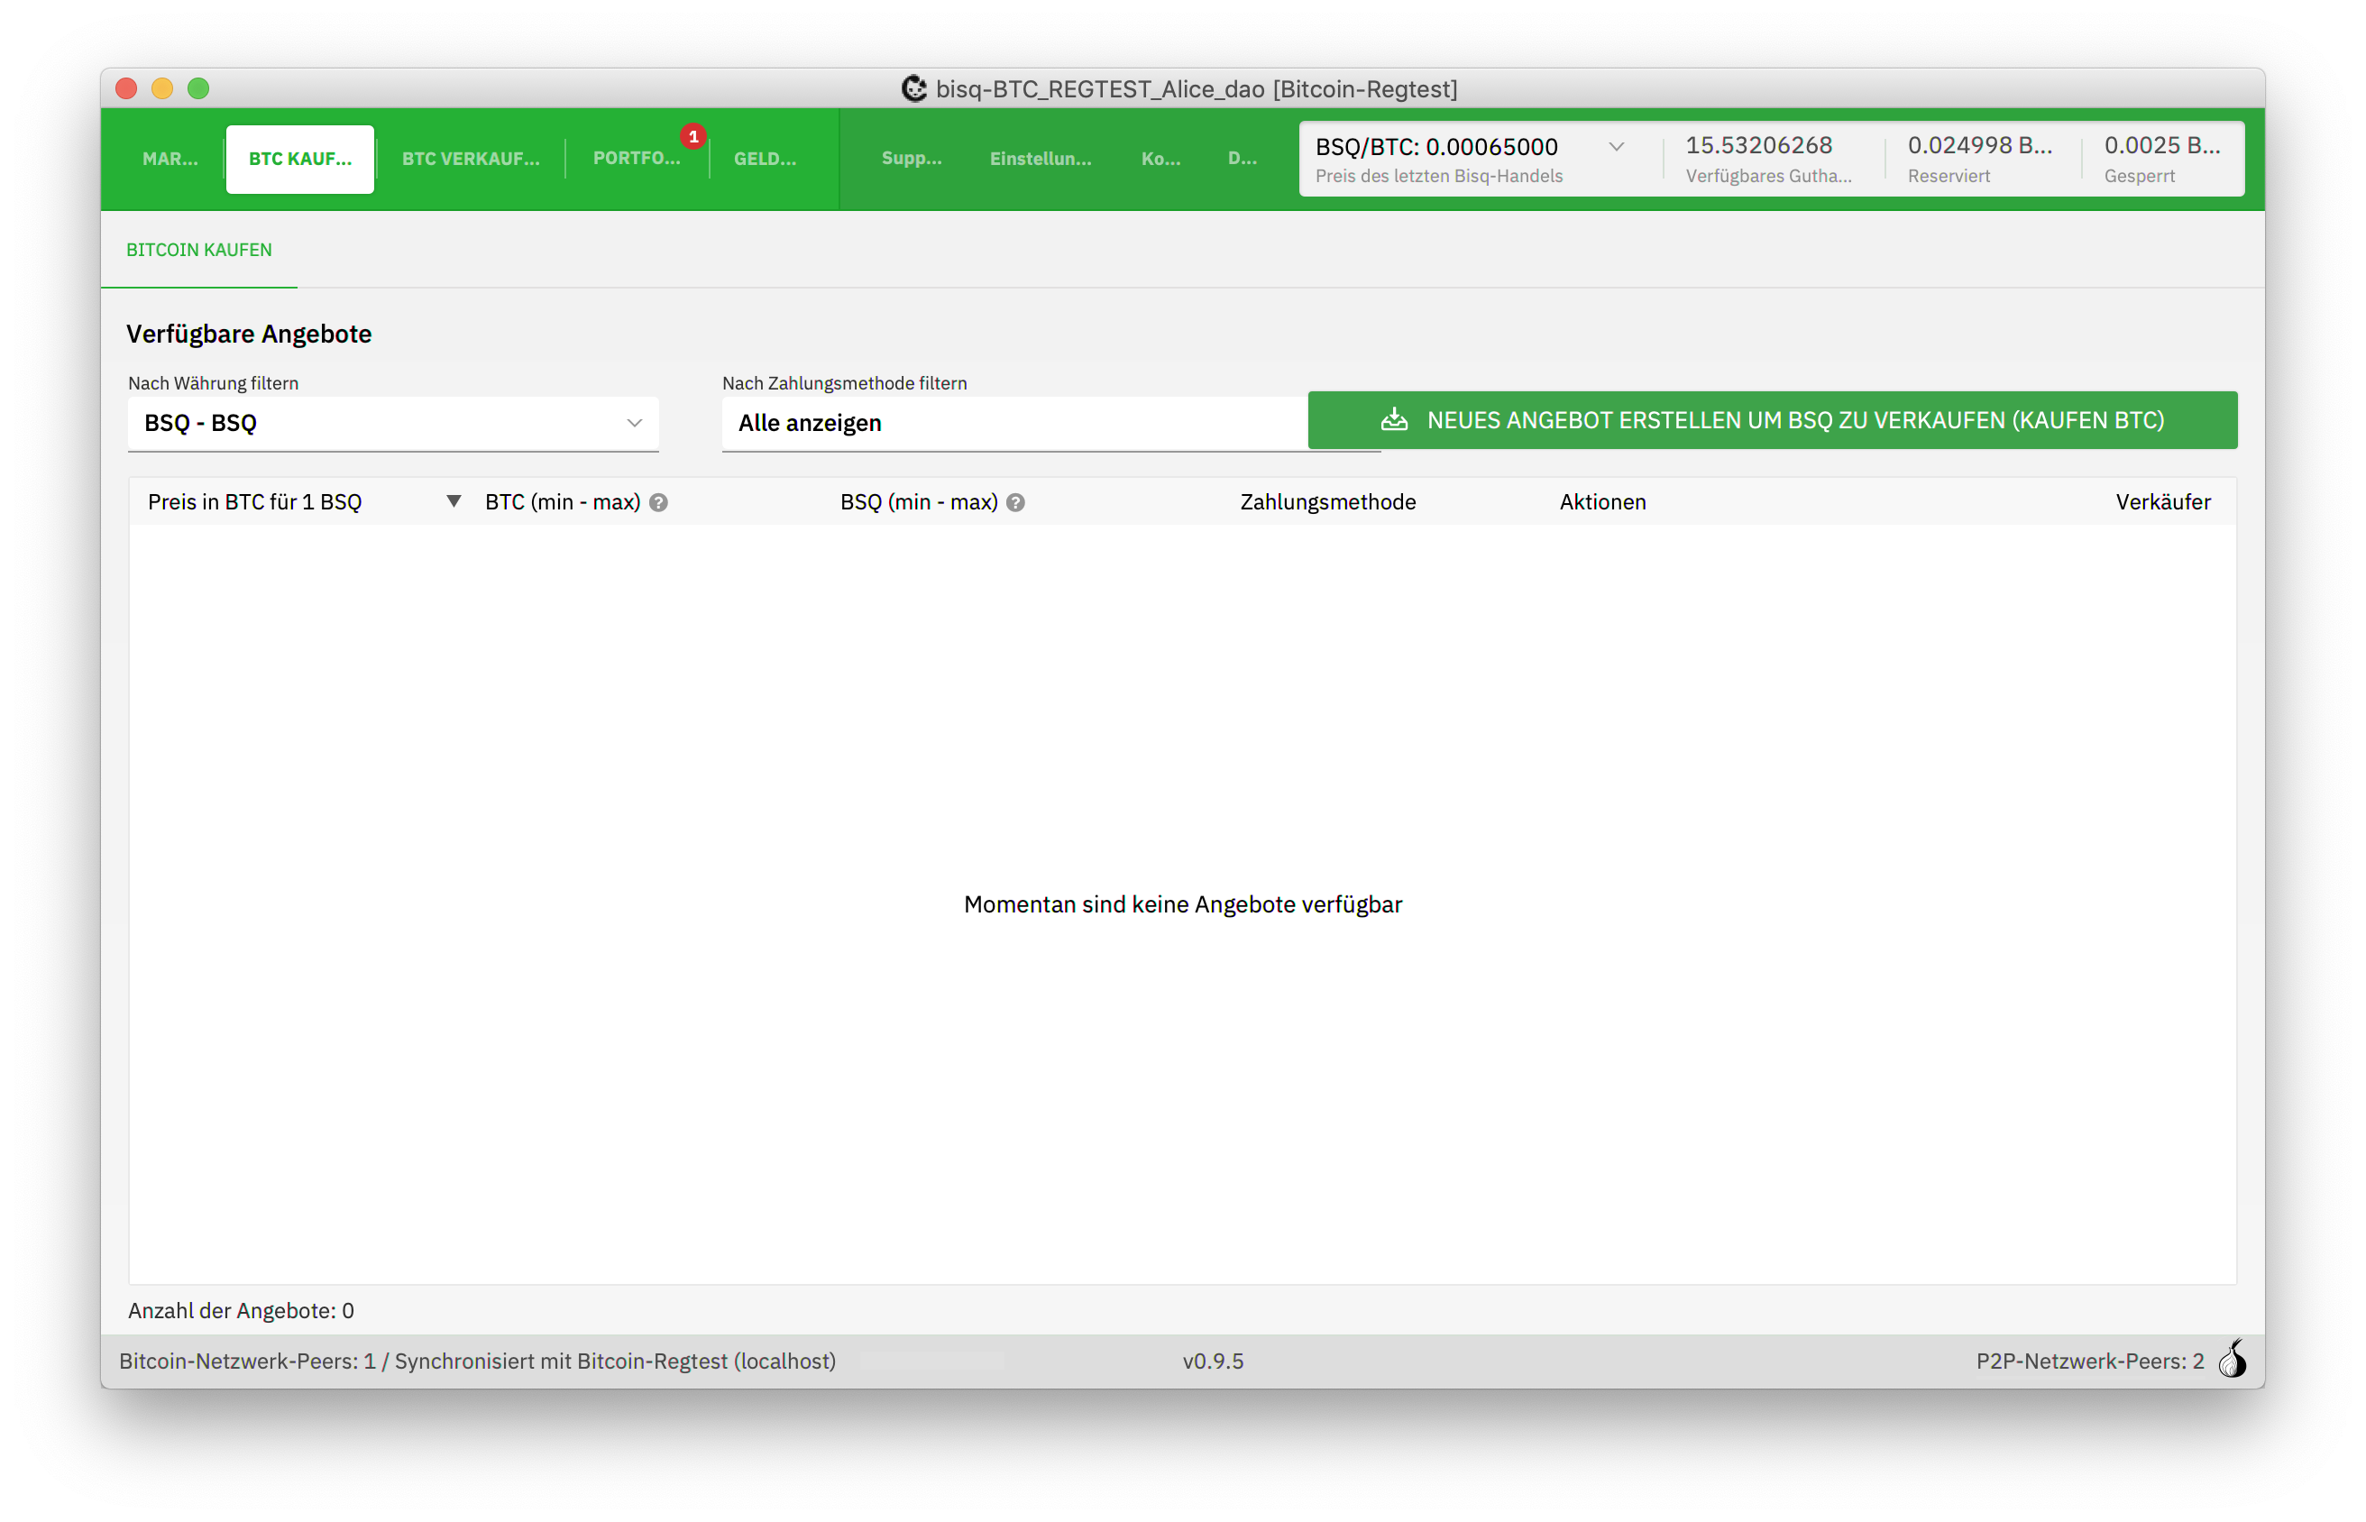2366x1522 pixels.
Task: Click Preis des letzten Bisq-Handels label
Action: (1439, 176)
